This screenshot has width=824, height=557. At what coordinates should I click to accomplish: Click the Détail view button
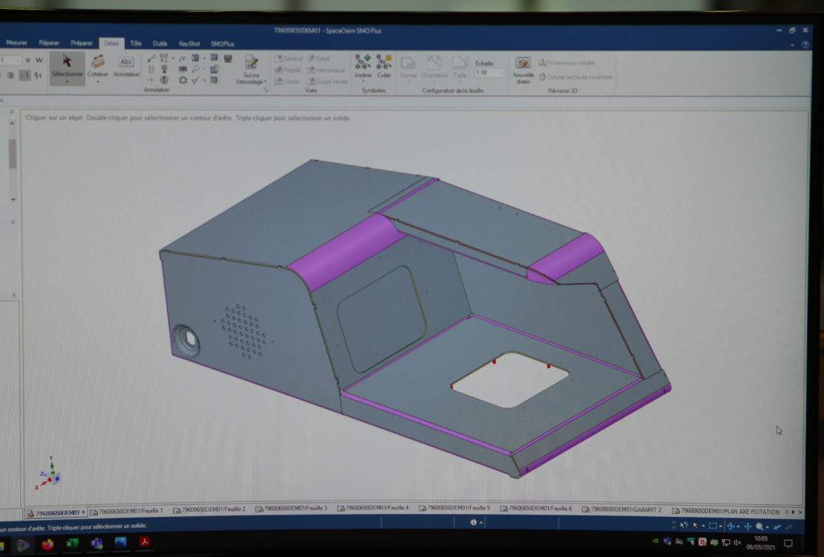tap(319, 59)
